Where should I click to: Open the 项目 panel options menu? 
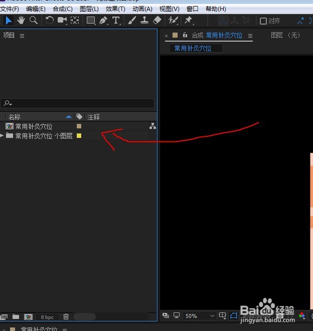pos(22,36)
